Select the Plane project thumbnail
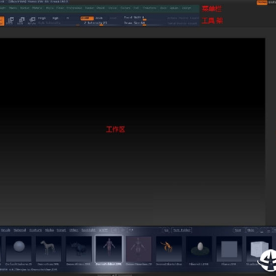 point(229,249)
